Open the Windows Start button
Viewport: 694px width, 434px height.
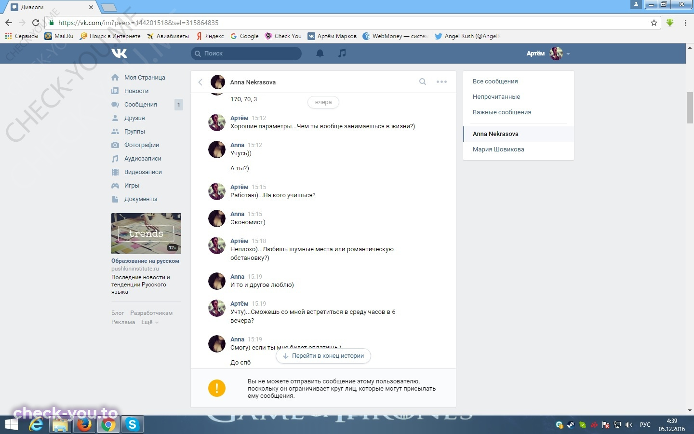11,425
